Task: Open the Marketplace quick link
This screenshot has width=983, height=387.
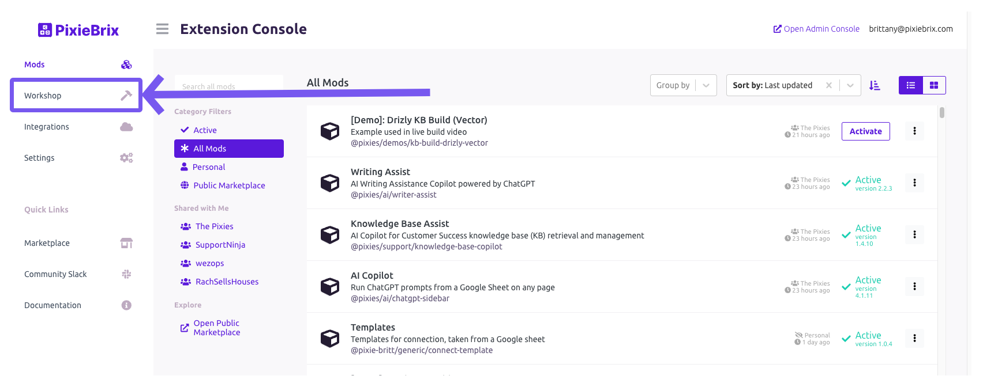Action: click(78, 243)
